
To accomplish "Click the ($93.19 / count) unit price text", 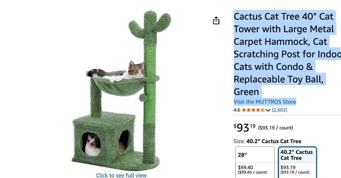I will tap(275, 128).
